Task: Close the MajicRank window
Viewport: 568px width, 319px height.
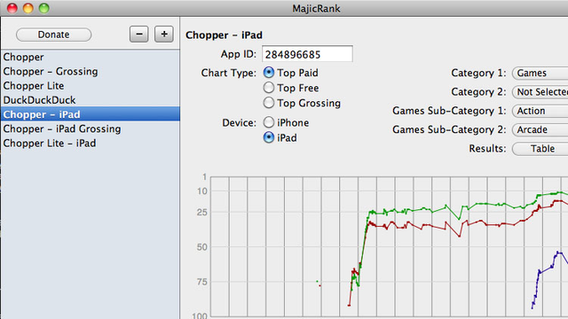Action: pyautogui.click(x=12, y=8)
